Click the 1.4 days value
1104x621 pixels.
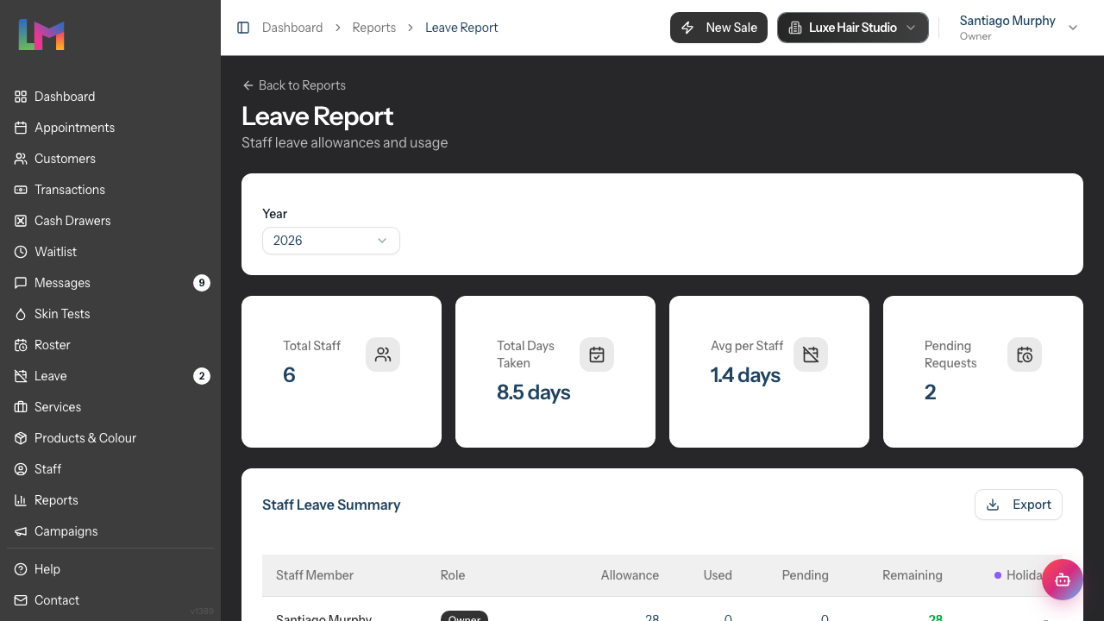(x=746, y=375)
